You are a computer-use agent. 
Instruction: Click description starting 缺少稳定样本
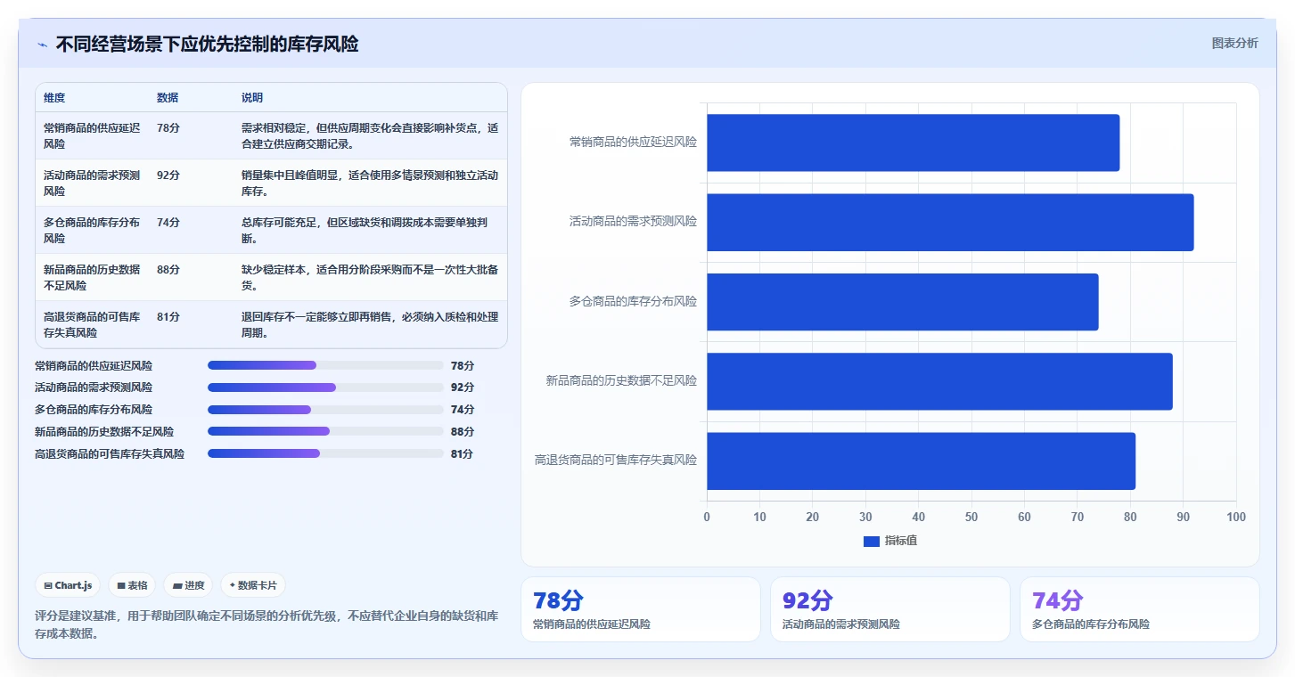coord(370,277)
